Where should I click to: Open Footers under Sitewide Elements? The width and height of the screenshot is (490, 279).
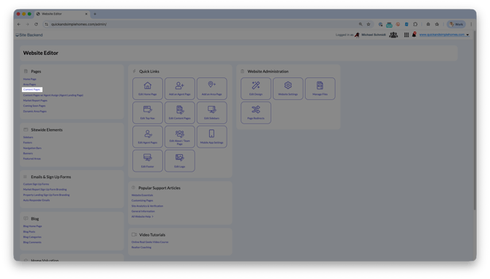pos(28,142)
